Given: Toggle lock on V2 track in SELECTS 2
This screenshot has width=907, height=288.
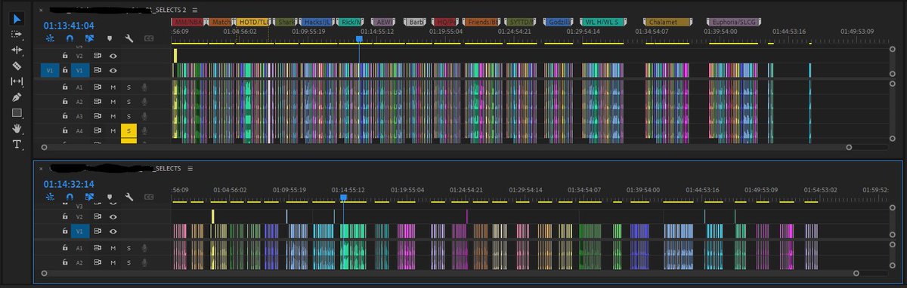Looking at the screenshot, I should [x=65, y=56].
